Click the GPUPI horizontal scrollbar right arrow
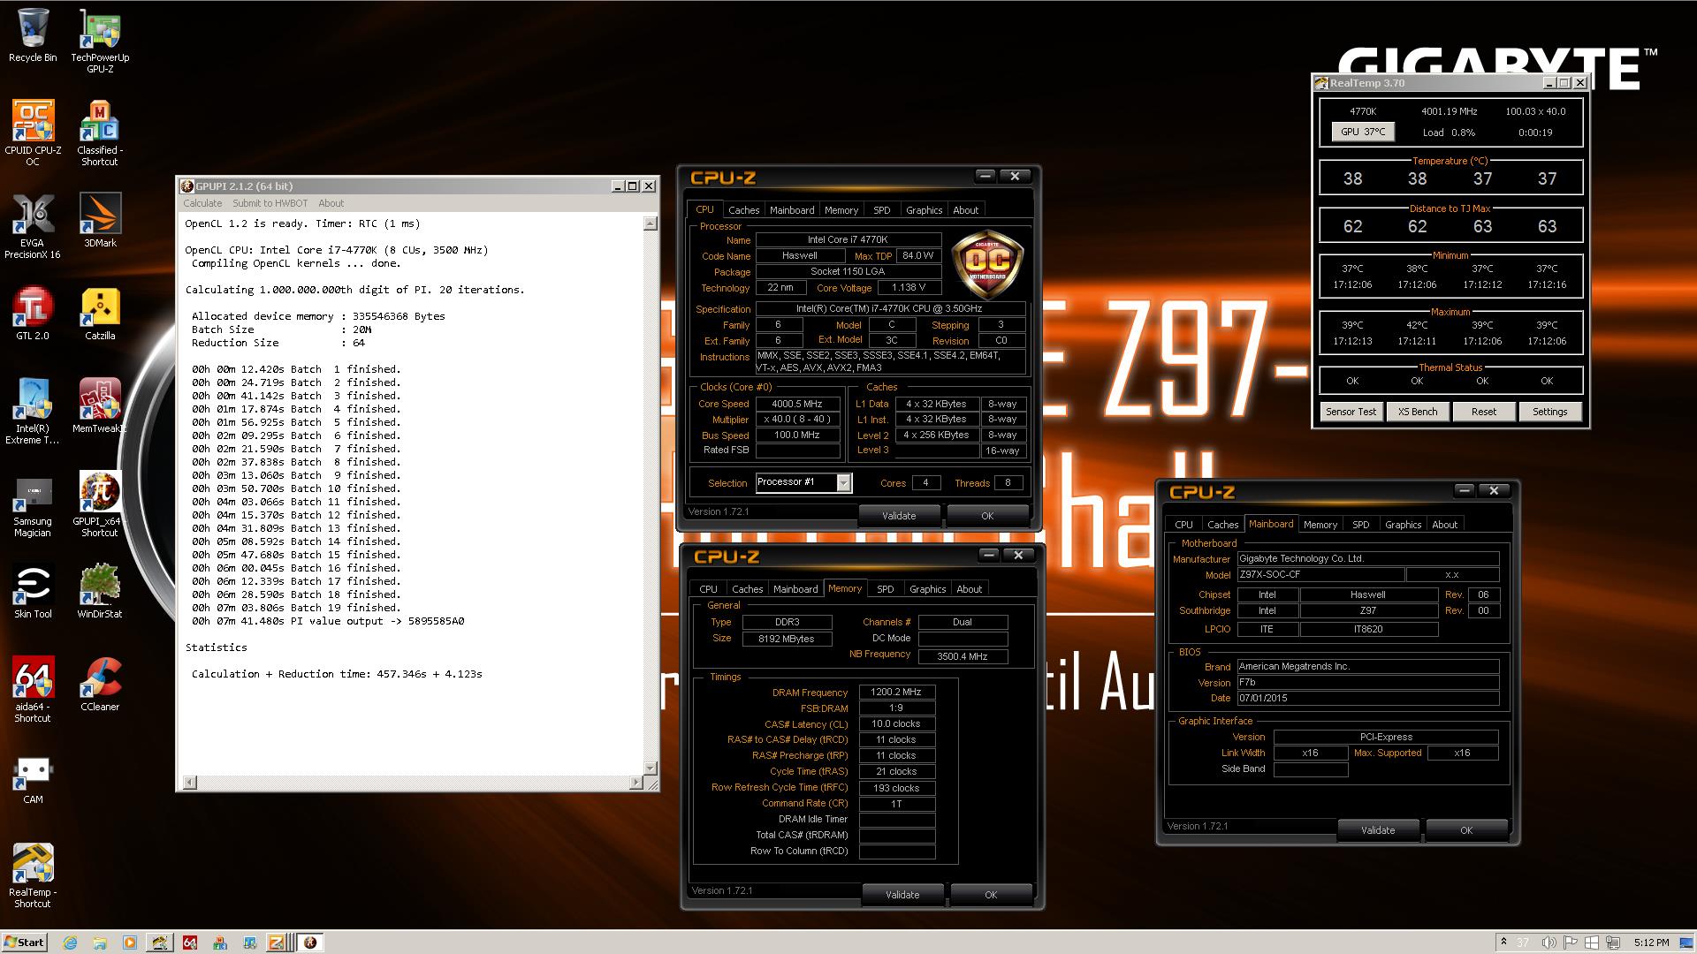1697x954 pixels. click(636, 783)
